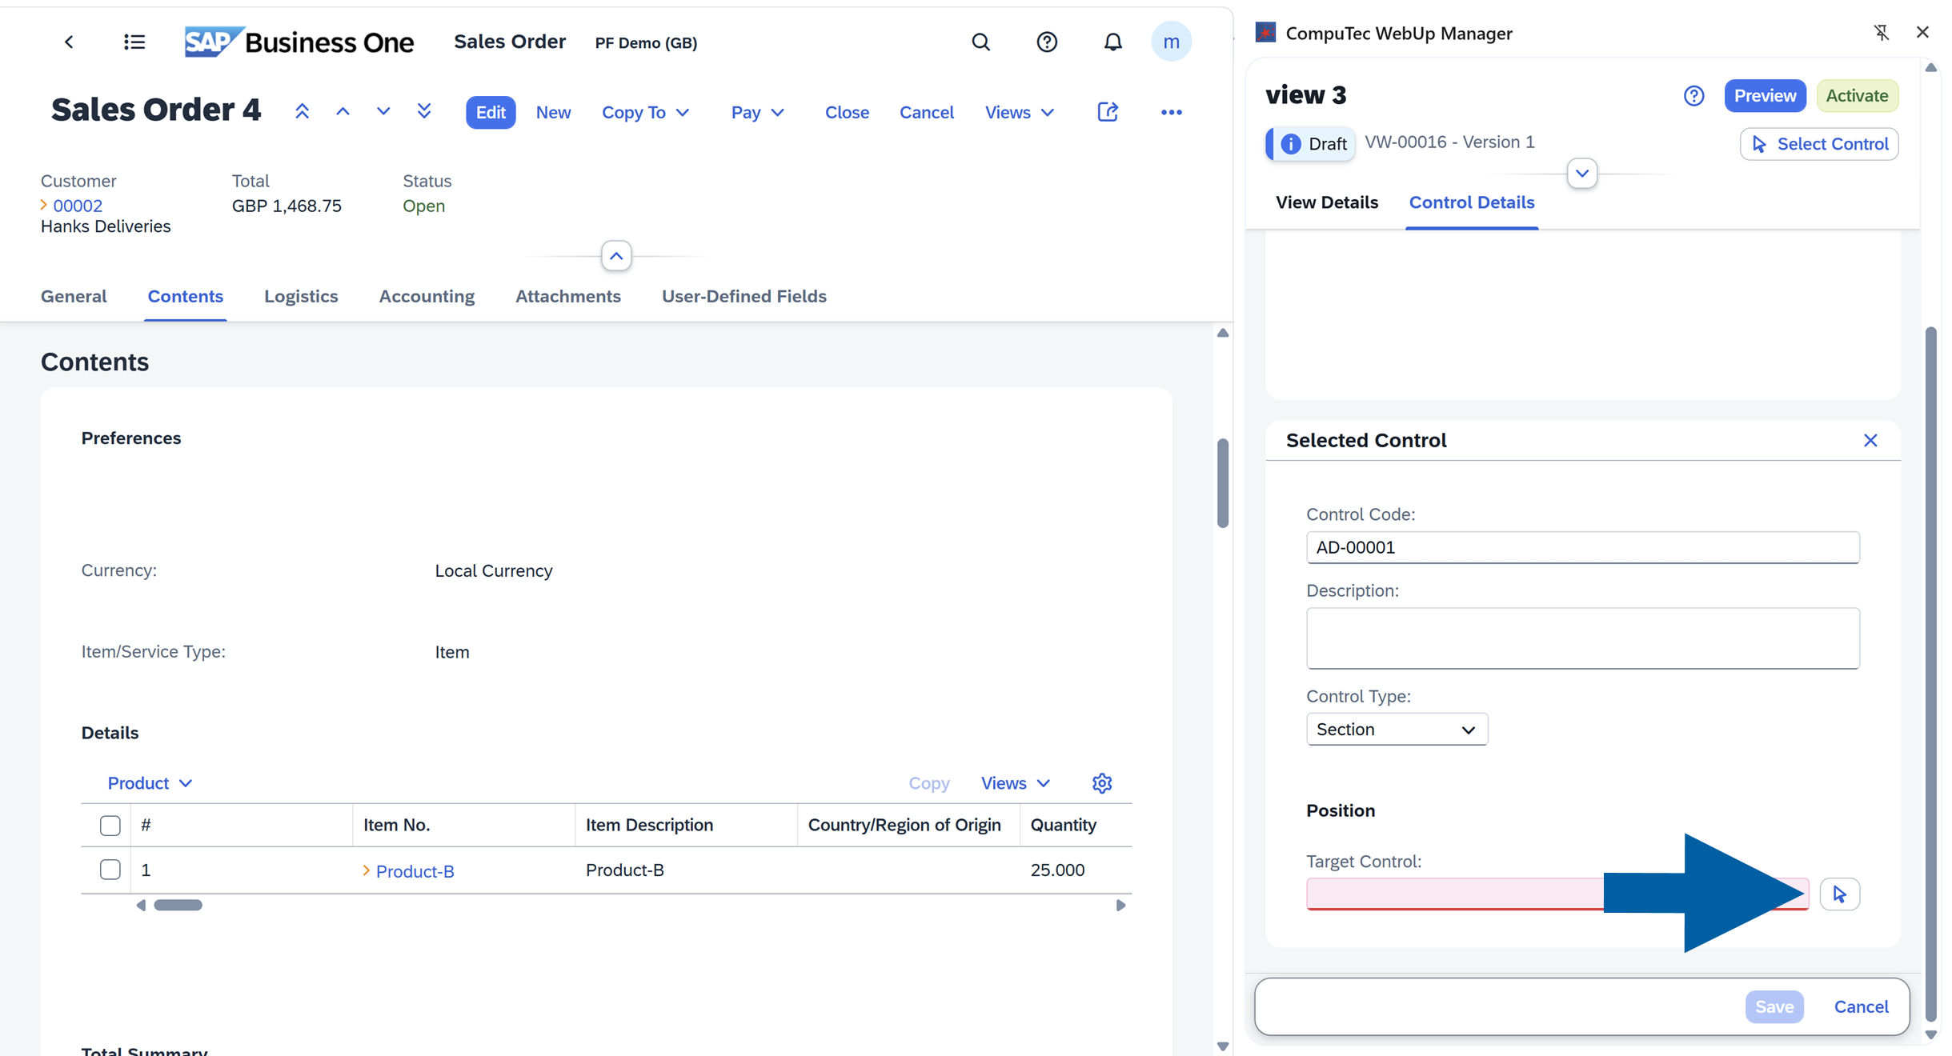
Task: Go to previous sales order record
Action: [x=343, y=112]
